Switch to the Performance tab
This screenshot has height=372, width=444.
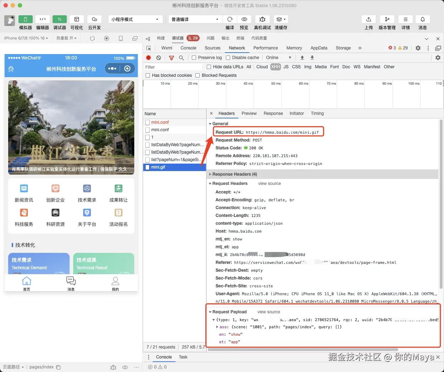tap(266, 48)
